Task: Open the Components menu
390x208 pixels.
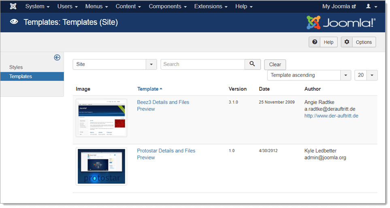Action: coord(168,6)
